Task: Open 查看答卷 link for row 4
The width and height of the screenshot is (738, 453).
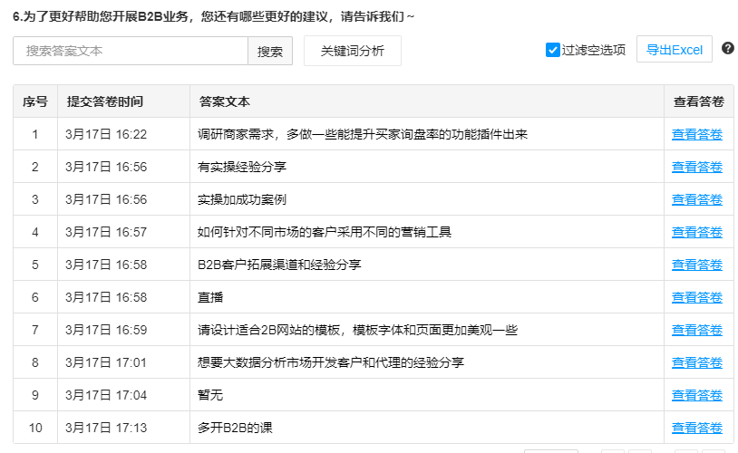Action: click(x=697, y=232)
